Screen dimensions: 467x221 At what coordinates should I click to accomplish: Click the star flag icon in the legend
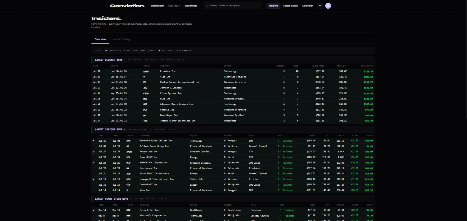[106, 50]
